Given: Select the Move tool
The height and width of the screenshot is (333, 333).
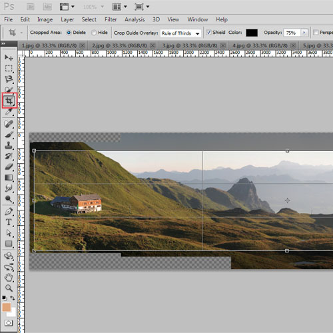Looking at the screenshot, I should point(9,58).
